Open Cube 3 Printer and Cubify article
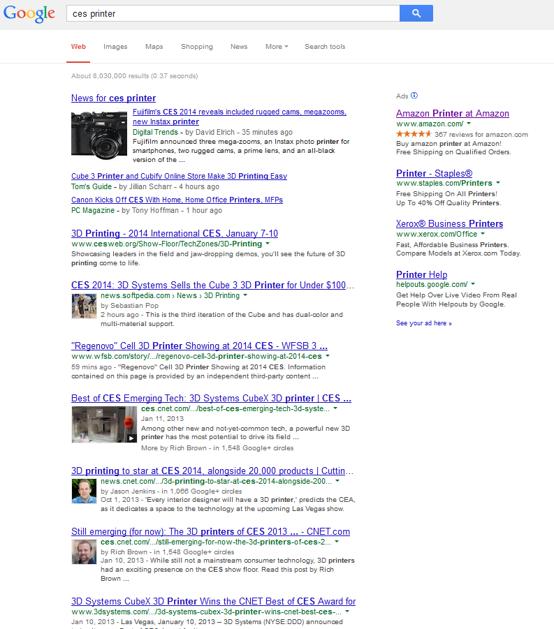The width and height of the screenshot is (554, 629). click(x=179, y=176)
